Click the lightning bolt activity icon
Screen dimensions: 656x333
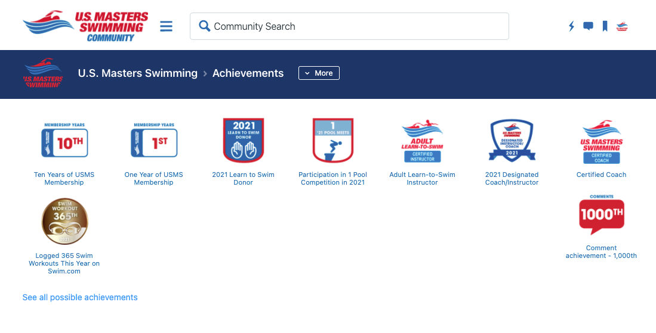(x=571, y=26)
